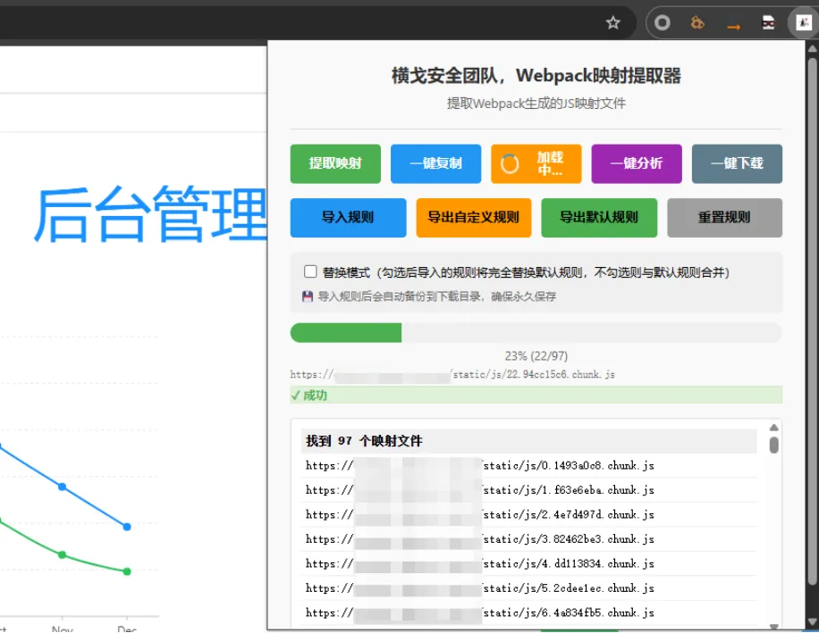The width and height of the screenshot is (819, 633).
Task: Click the bookmark star icon in address bar
Action: (x=612, y=22)
